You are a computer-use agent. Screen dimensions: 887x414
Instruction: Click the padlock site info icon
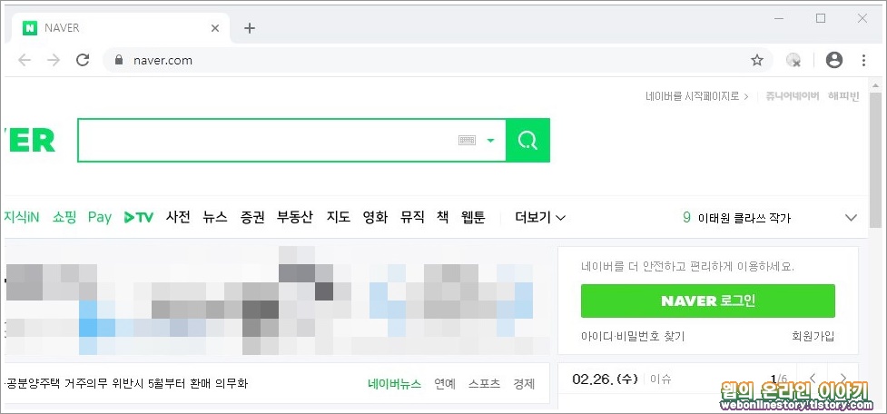118,60
